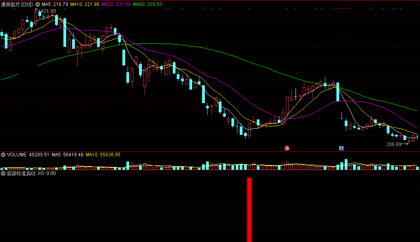
Task: Expand the 底部标准启动 indicator options arrow
Action: [3, 174]
